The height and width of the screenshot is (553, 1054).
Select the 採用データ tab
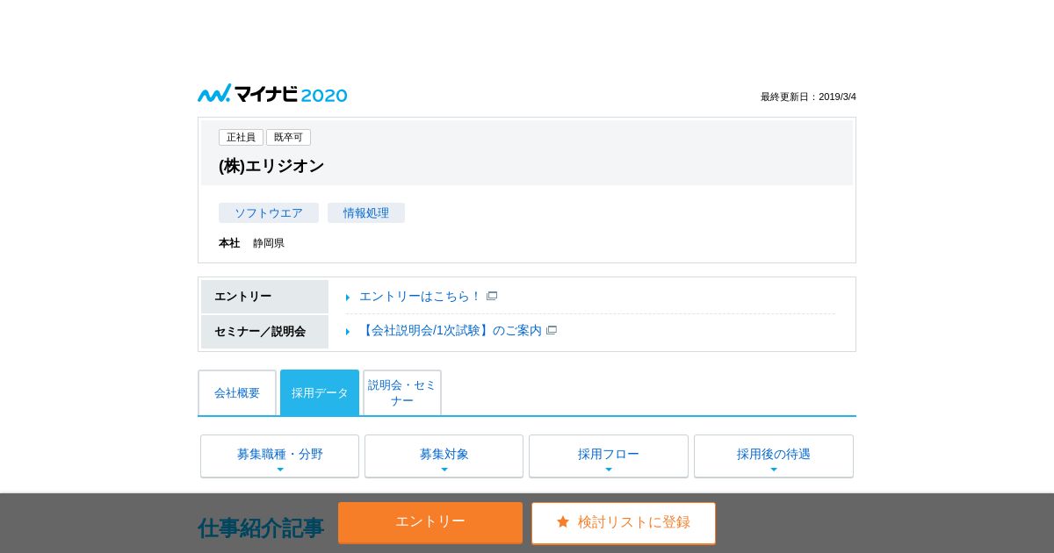coord(320,393)
